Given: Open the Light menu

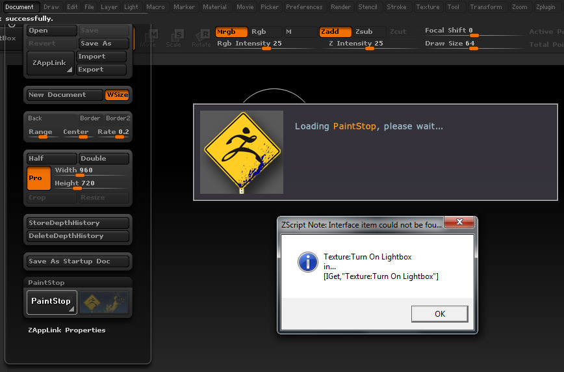Looking at the screenshot, I should [x=131, y=7].
